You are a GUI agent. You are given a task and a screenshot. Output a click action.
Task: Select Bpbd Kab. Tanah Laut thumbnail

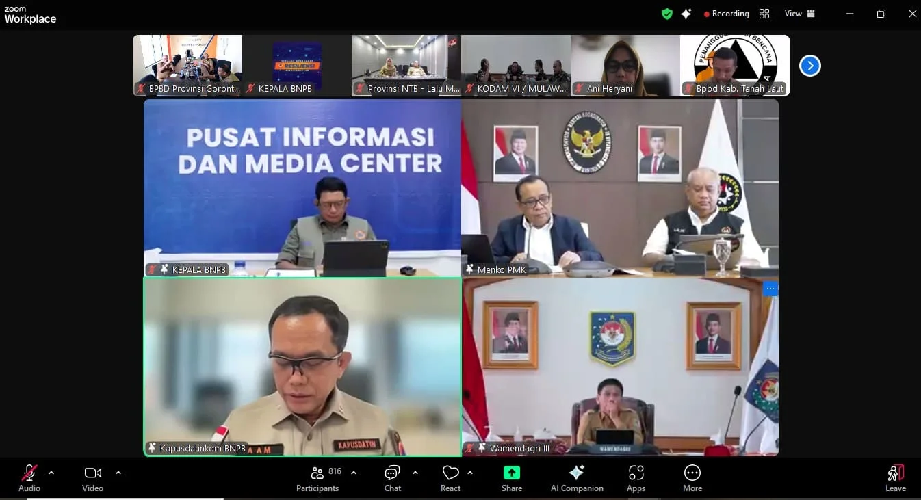735,66
